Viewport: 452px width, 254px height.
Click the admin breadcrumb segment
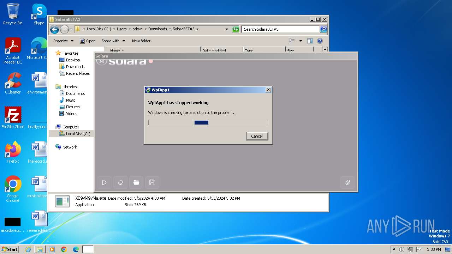point(137,29)
